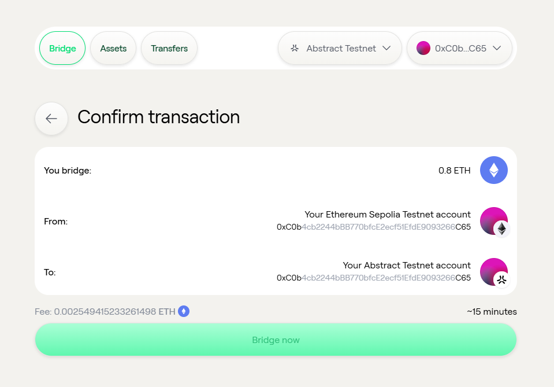Click the From account address text
The width and height of the screenshot is (554, 387).
click(x=373, y=227)
